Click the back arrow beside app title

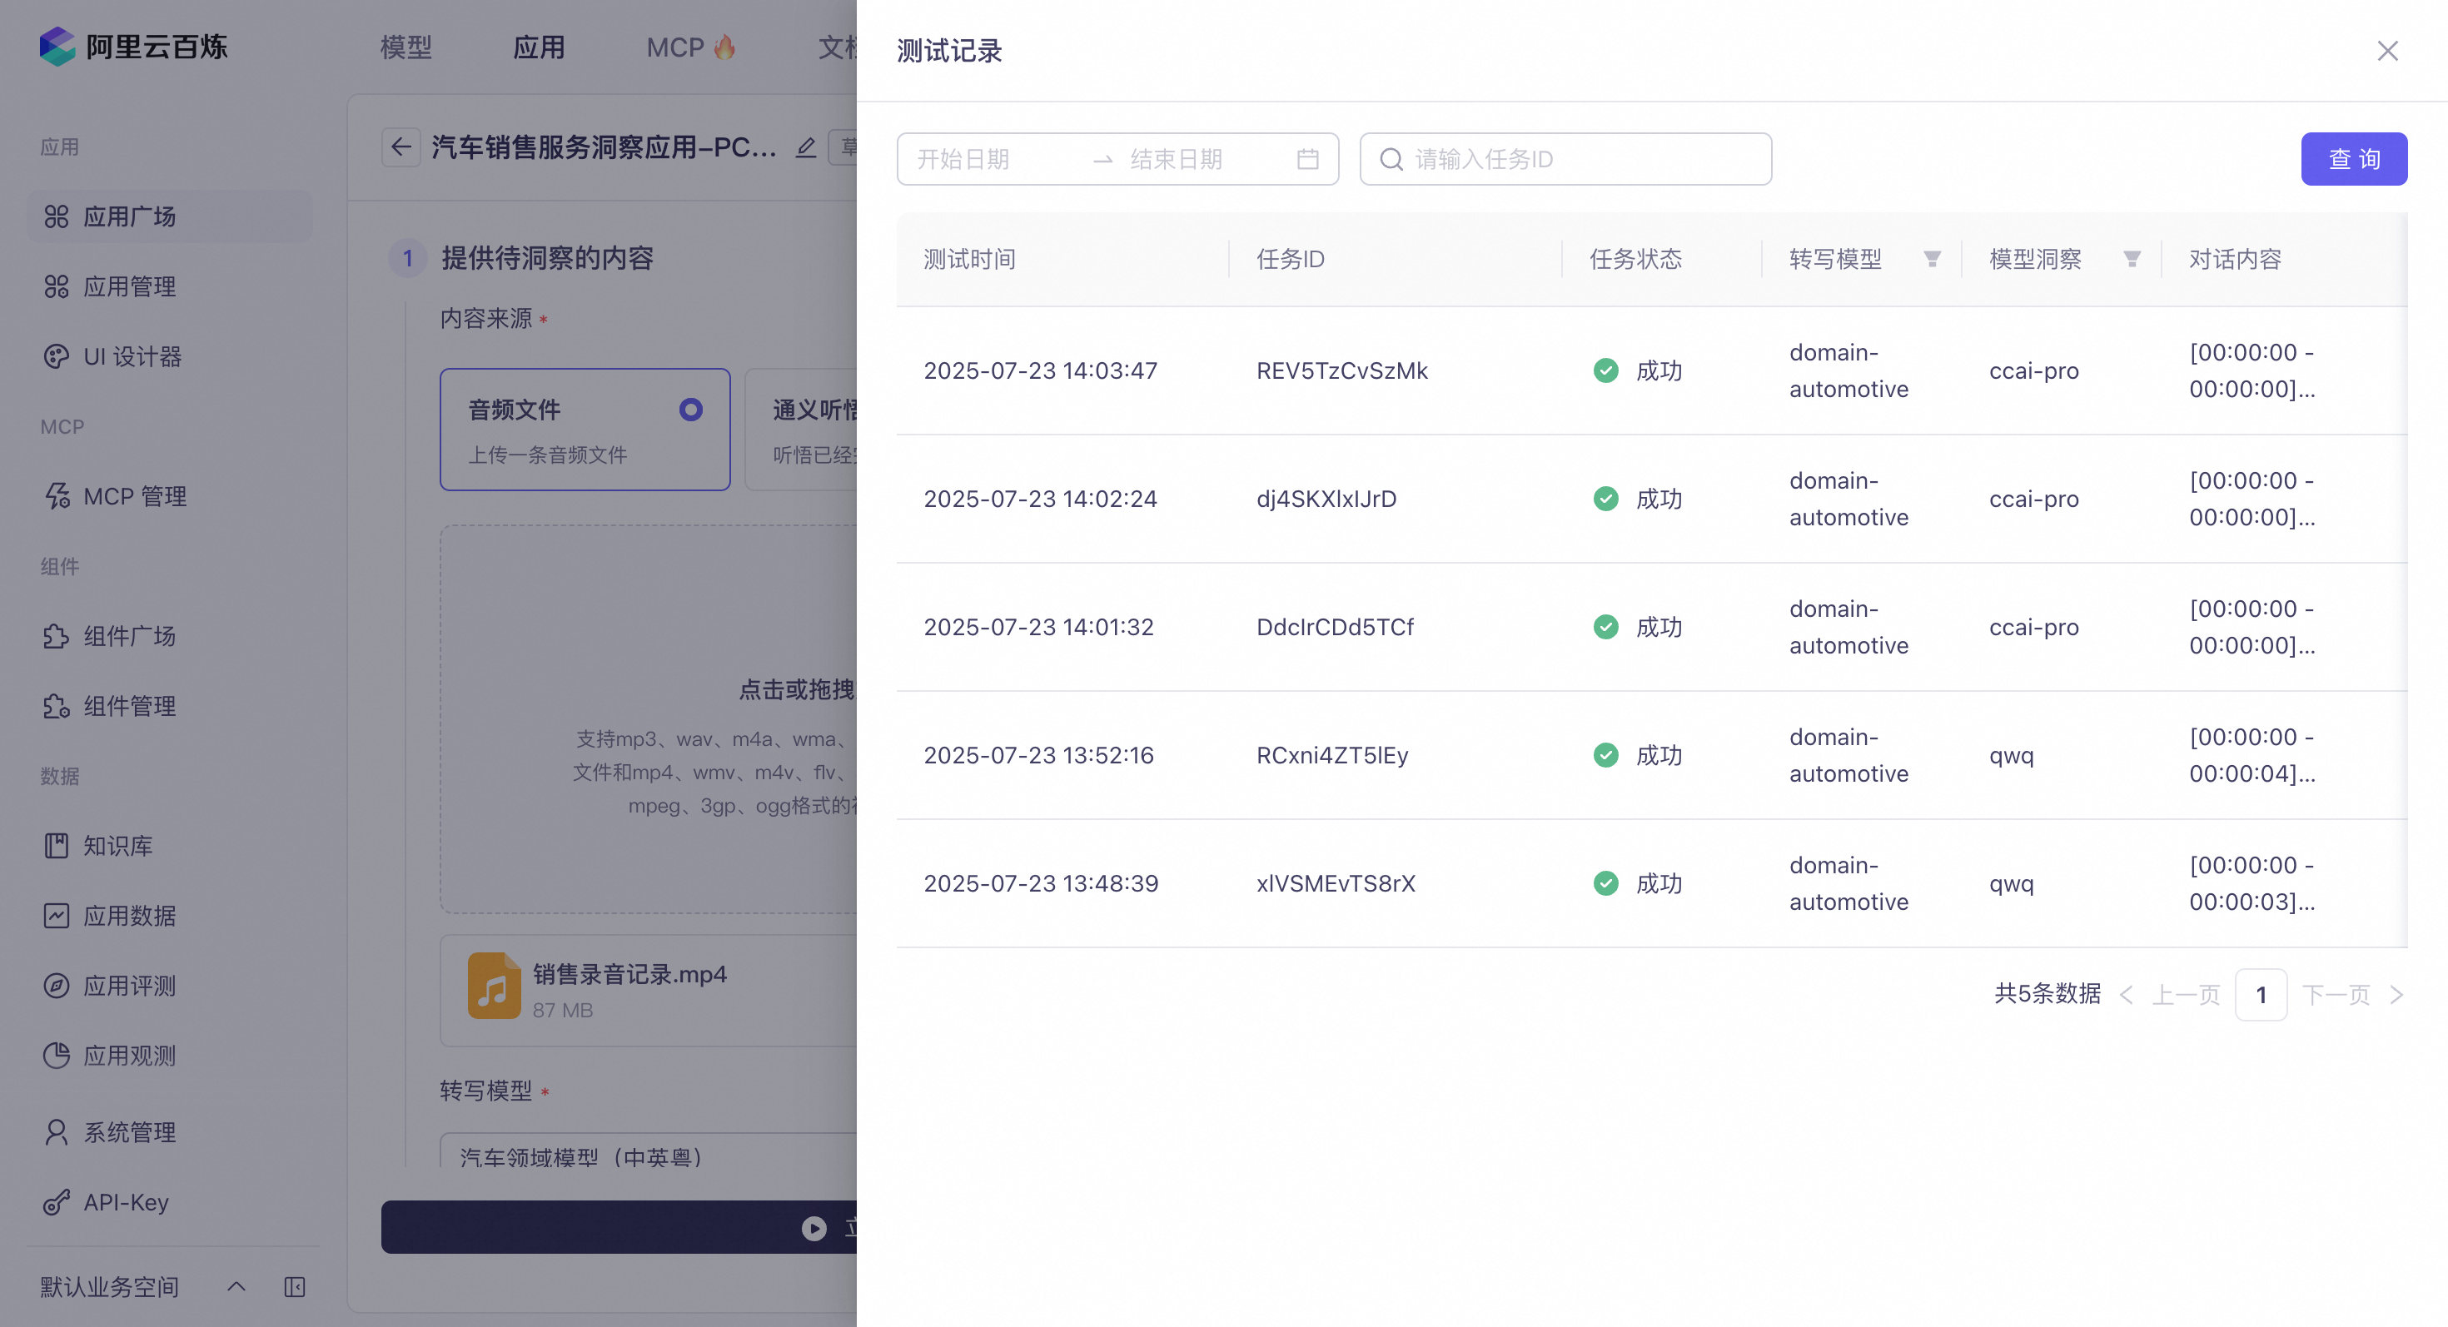pyautogui.click(x=401, y=147)
